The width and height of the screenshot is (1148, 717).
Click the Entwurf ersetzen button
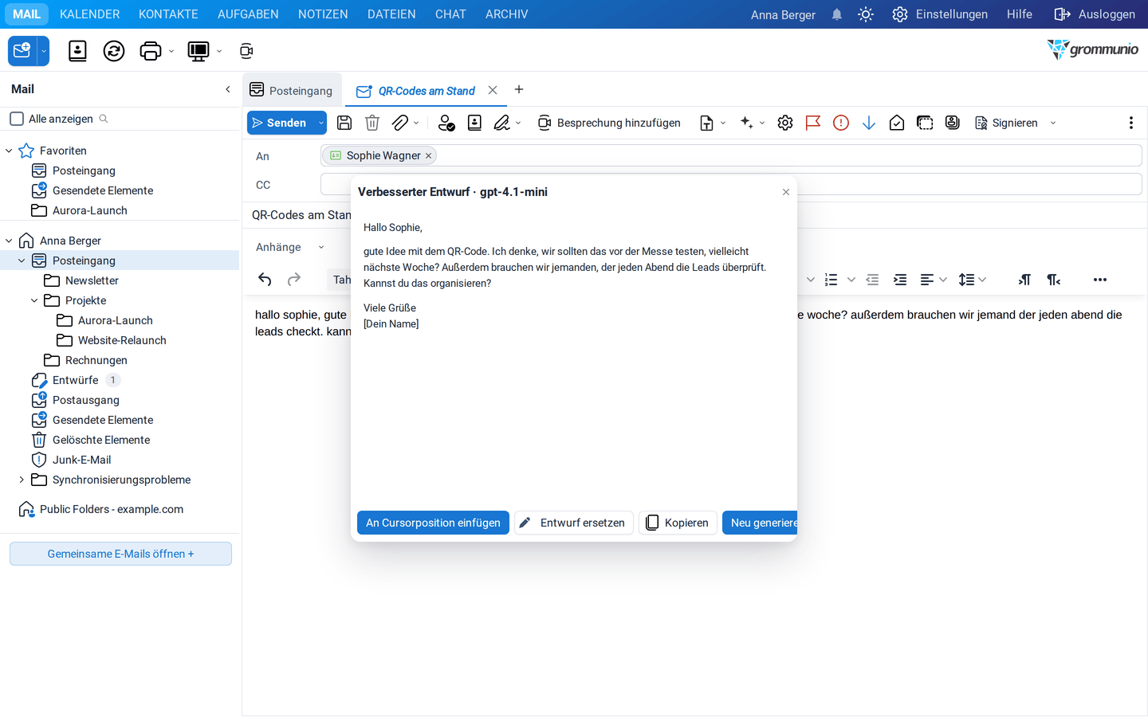574,523
